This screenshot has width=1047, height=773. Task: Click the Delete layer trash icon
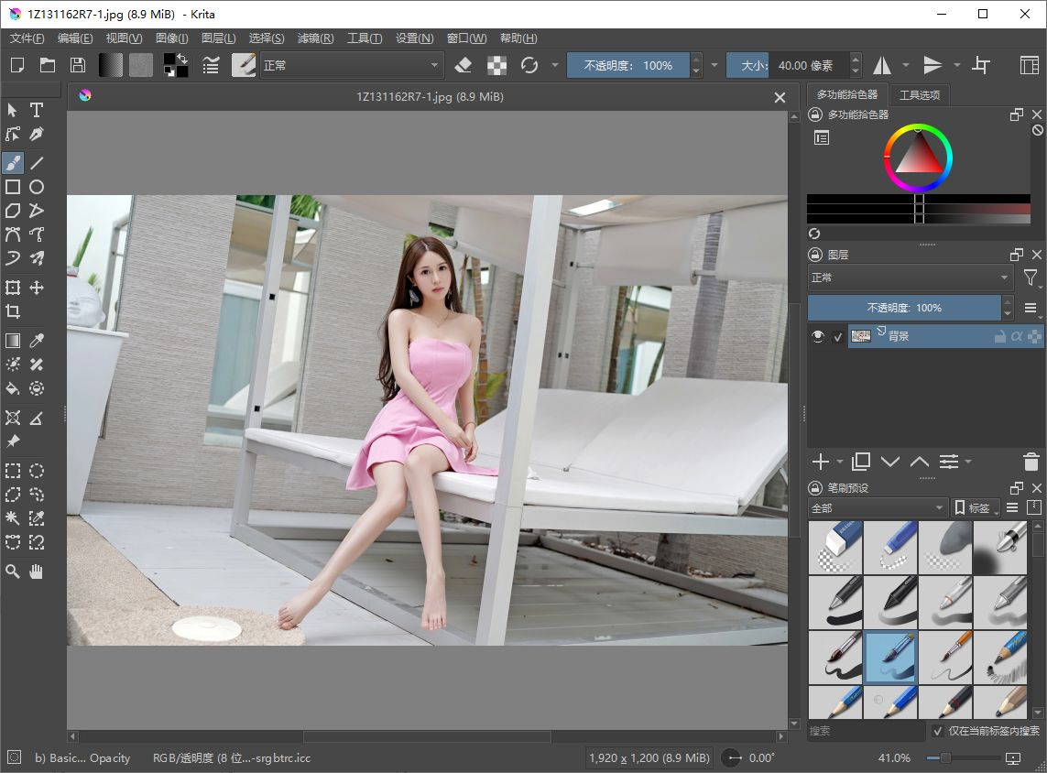tap(1031, 462)
